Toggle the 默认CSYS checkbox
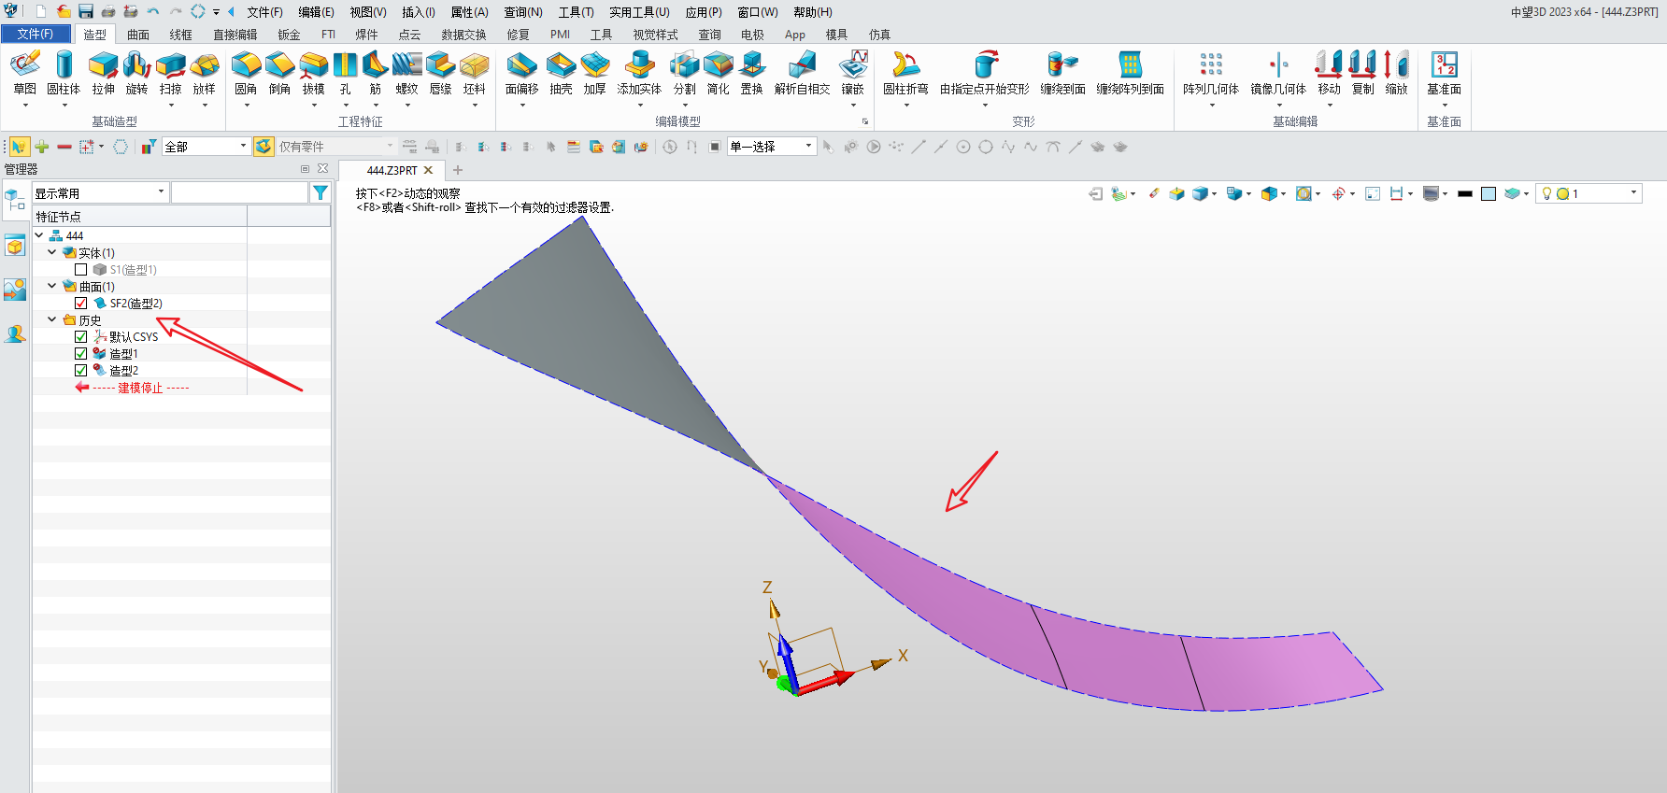 81,337
